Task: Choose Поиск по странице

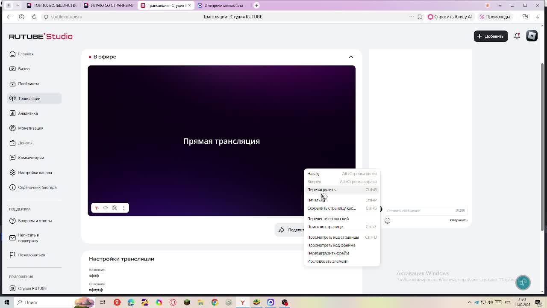Action: point(342,227)
